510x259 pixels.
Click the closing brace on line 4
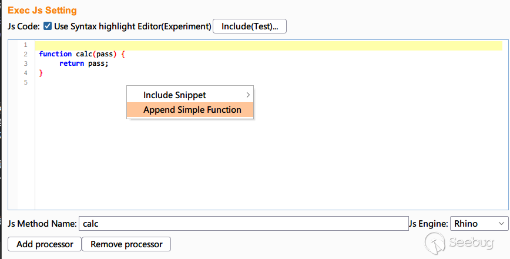(41, 73)
